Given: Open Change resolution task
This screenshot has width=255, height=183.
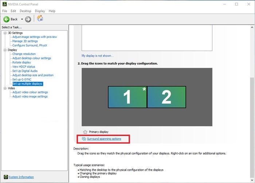Looking at the screenshot, I should 24,54.
